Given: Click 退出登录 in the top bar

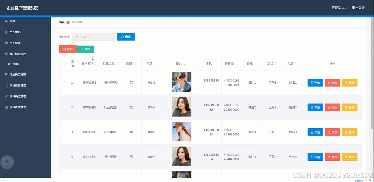Looking at the screenshot, I should (x=358, y=8).
